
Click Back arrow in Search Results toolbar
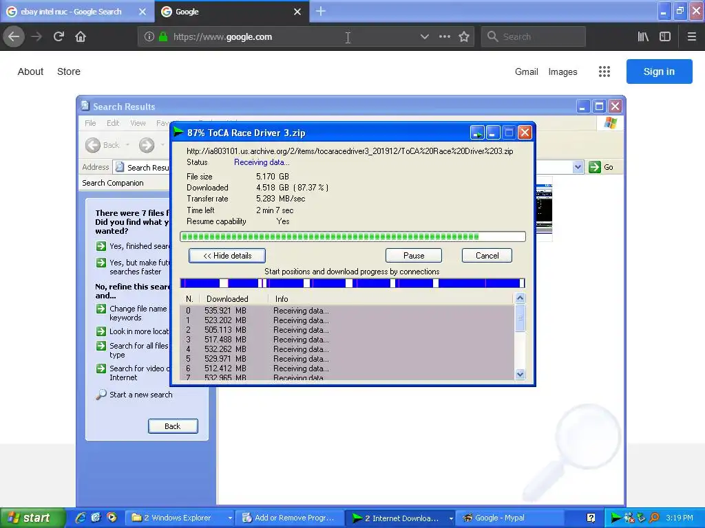[93, 145]
